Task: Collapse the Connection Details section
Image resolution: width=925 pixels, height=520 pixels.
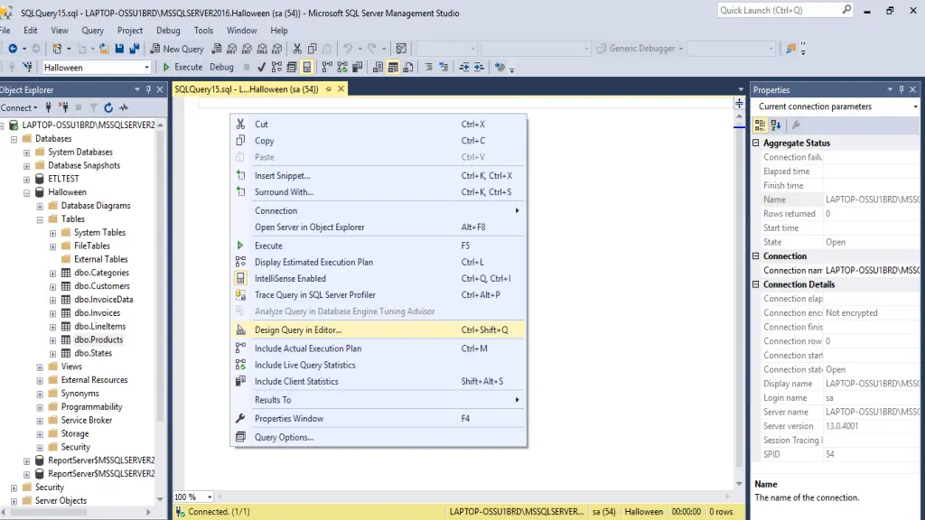Action: coord(756,284)
